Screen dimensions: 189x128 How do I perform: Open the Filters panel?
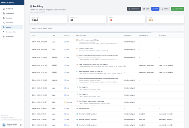point(165,9)
